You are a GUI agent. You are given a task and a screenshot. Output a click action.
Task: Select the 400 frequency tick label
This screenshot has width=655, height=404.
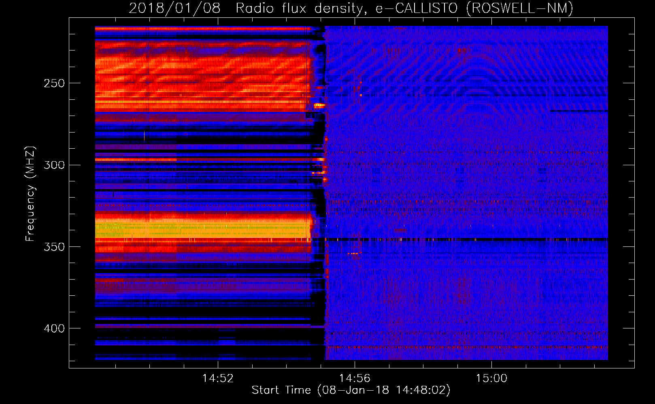pyautogui.click(x=54, y=328)
